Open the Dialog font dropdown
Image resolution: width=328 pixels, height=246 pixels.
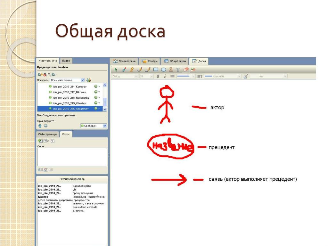tap(125, 76)
